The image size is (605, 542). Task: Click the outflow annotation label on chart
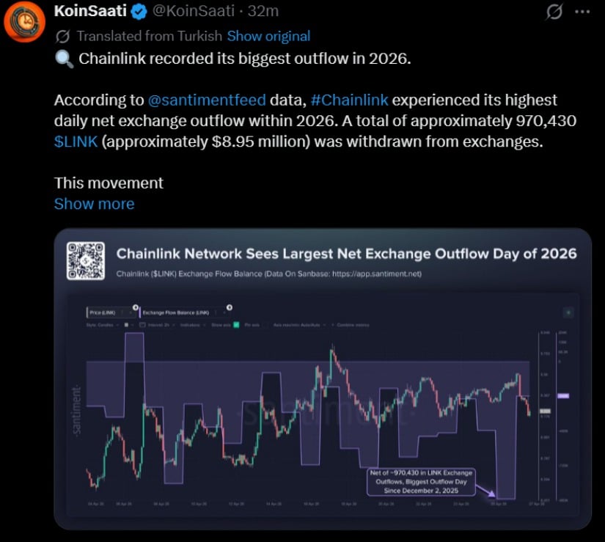pos(421,481)
